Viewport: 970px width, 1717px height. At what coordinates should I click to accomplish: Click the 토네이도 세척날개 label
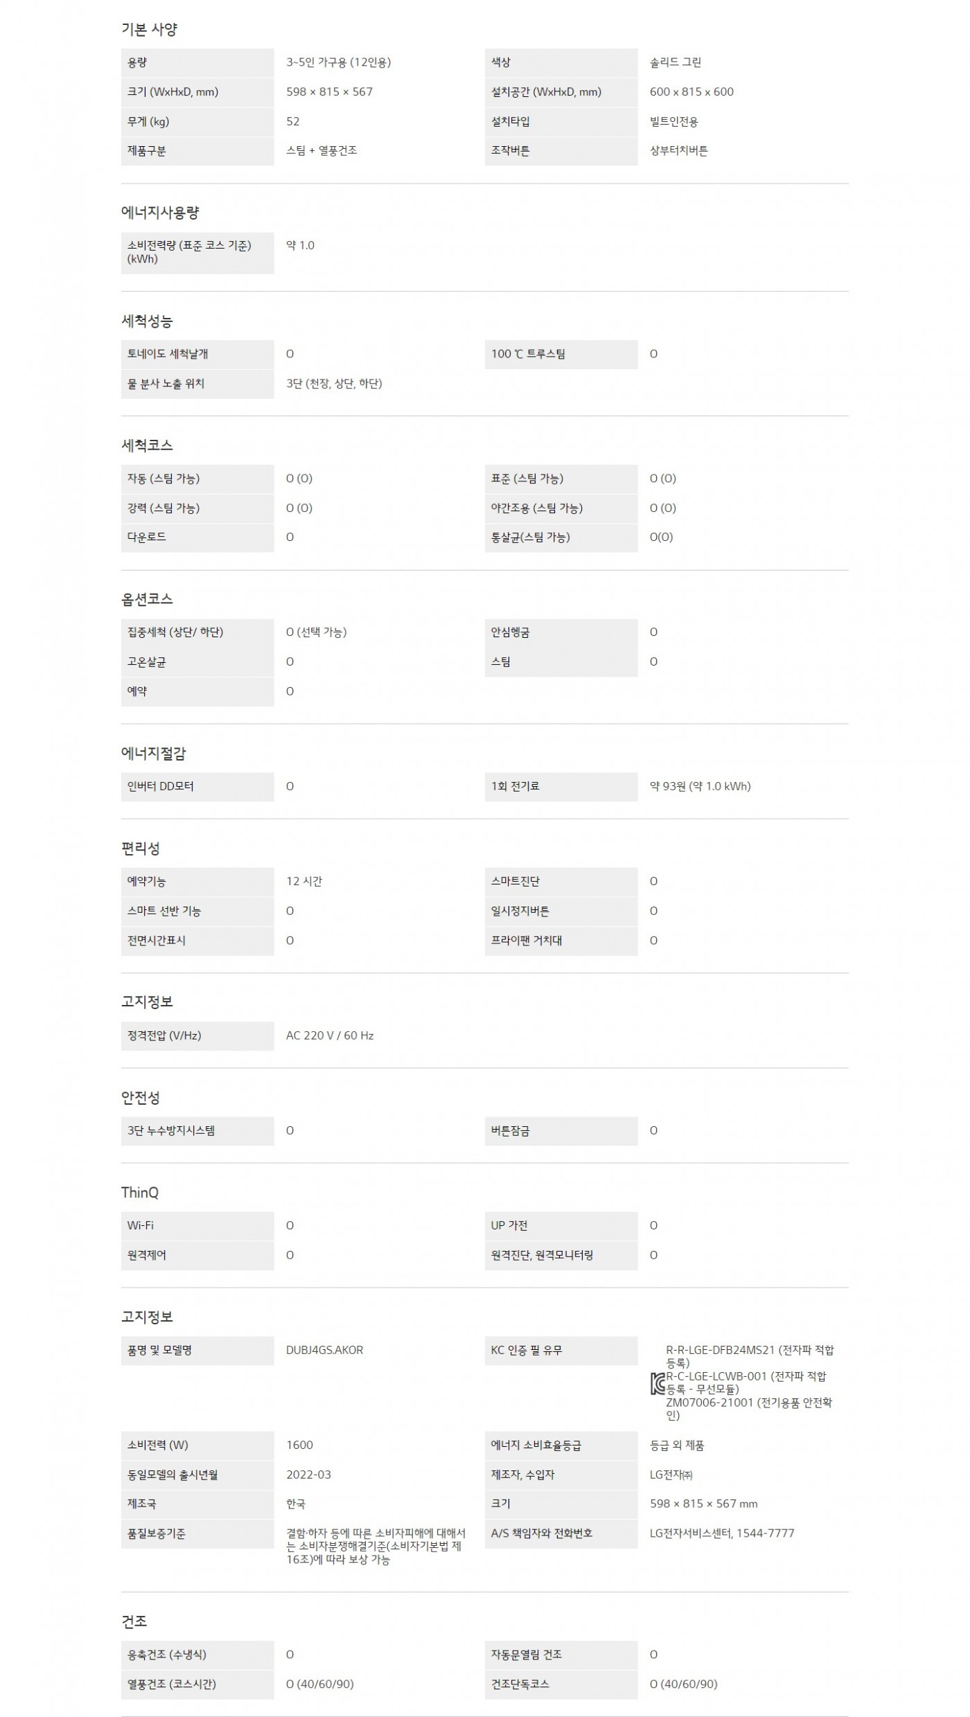pos(168,354)
